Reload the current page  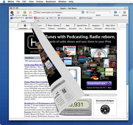click(x=25, y=12)
